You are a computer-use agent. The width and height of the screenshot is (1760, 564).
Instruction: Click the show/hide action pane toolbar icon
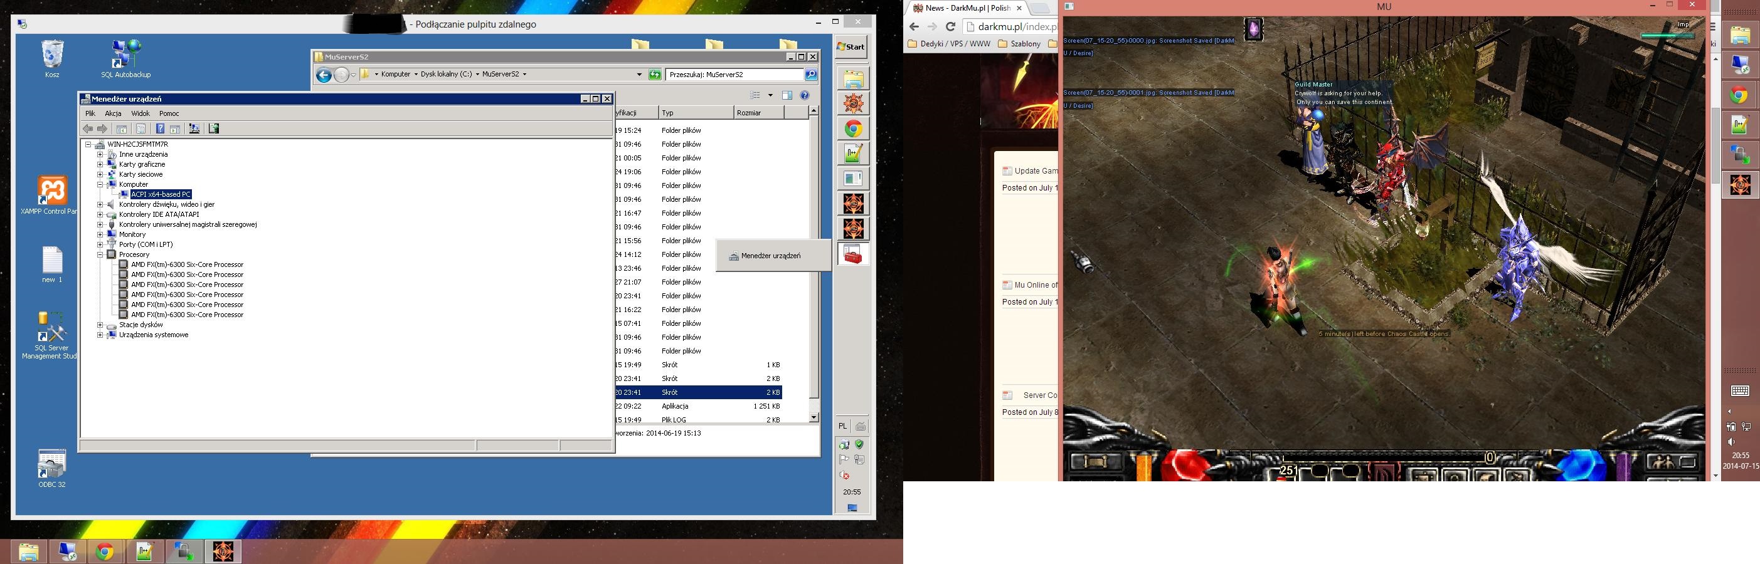tap(175, 129)
